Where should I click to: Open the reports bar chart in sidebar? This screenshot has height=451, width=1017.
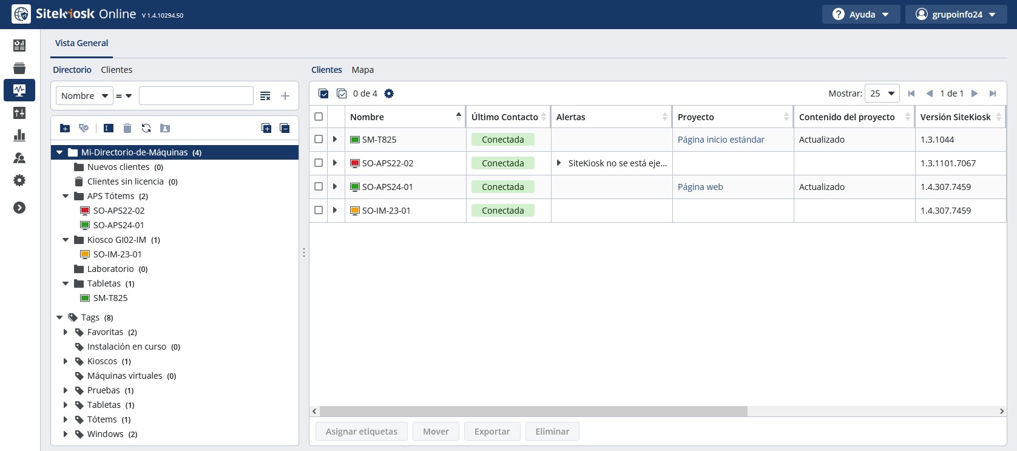(19, 135)
